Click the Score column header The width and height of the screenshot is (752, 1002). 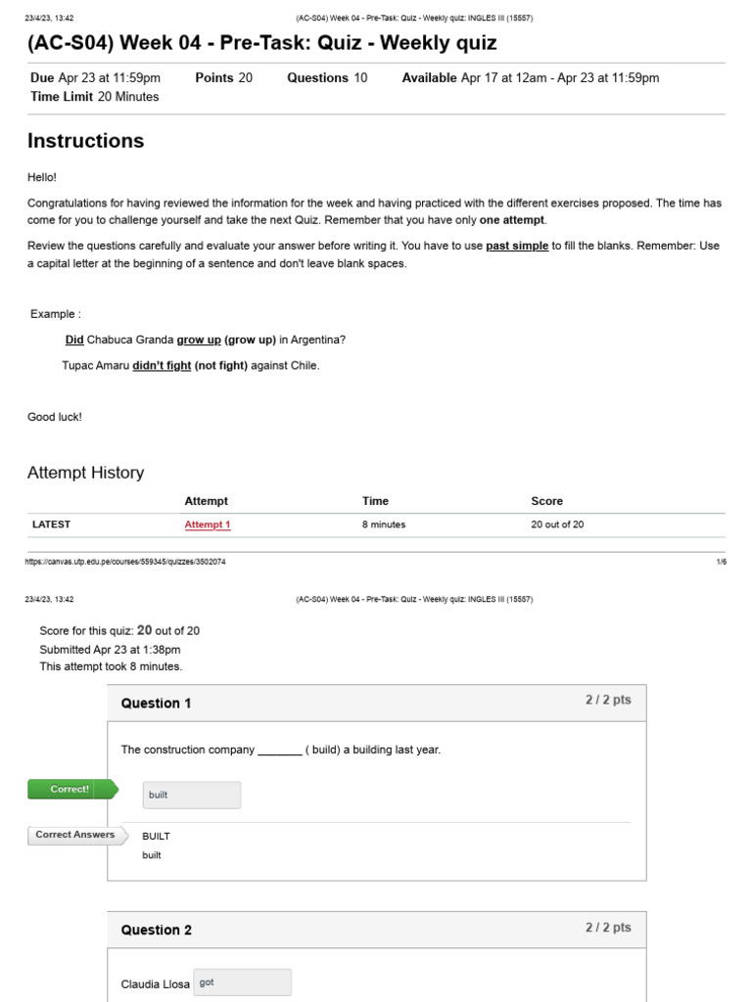click(546, 501)
